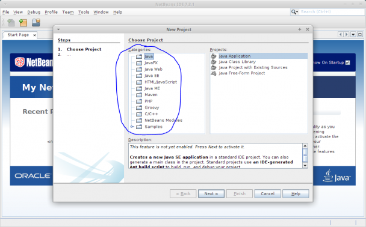Expand the Samples category node
Screen dimensions: 366x227
(132, 127)
